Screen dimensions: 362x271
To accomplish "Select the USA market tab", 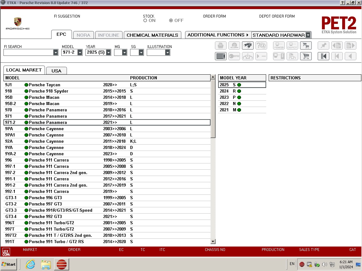I will (x=56, y=71).
